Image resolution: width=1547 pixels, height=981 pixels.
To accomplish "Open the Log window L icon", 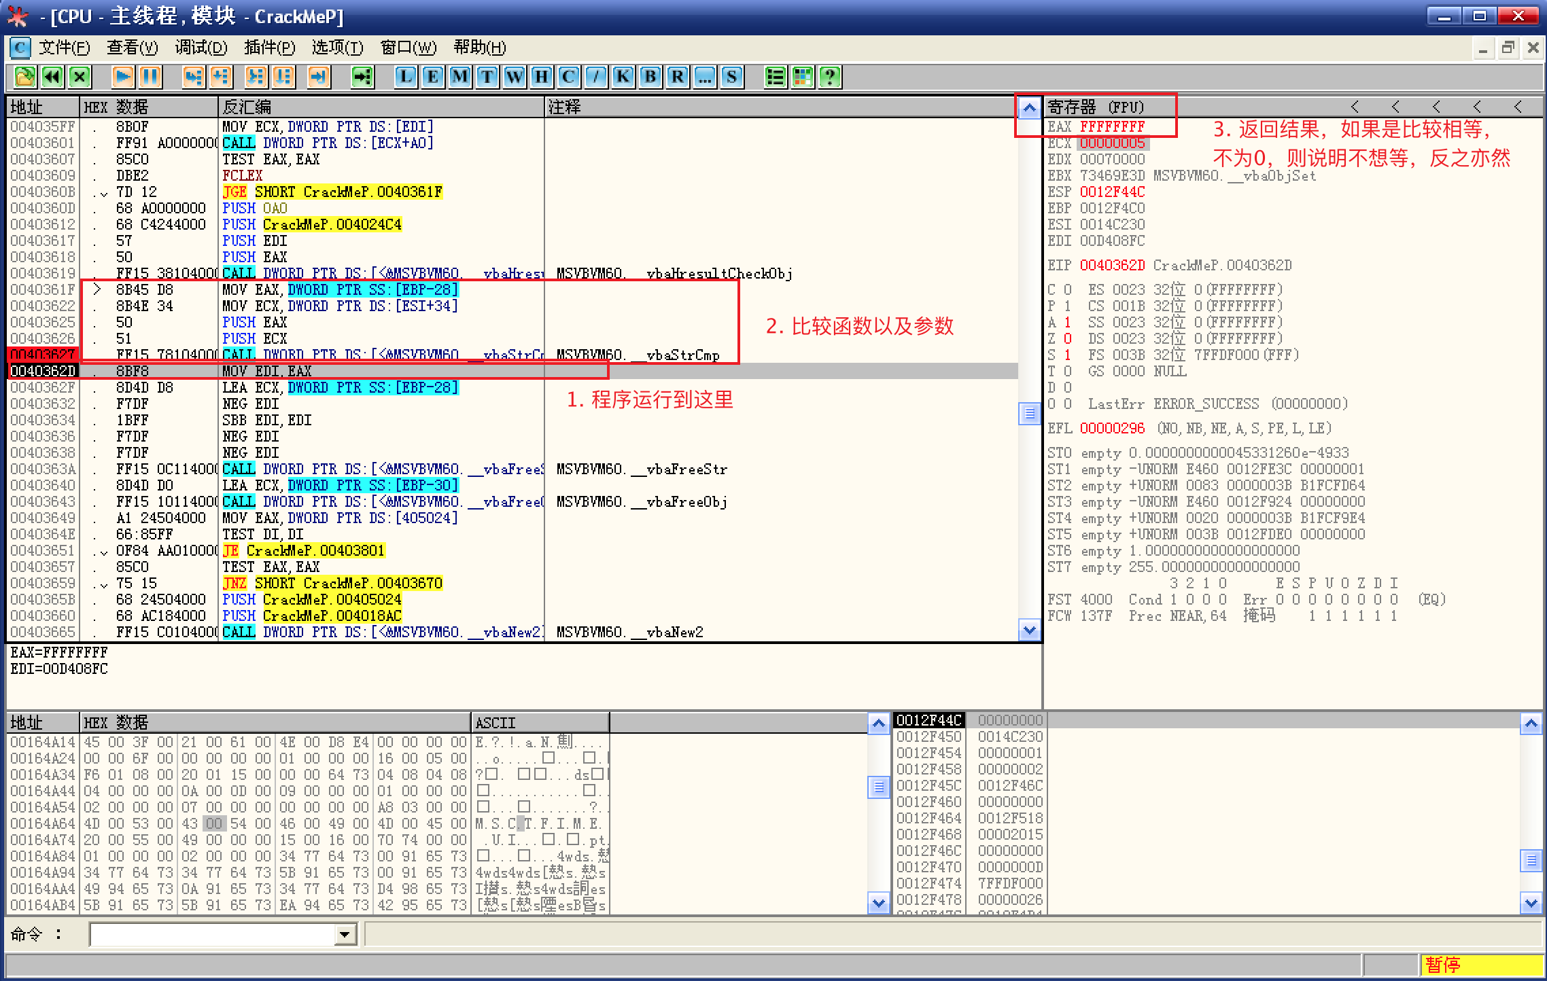I will coord(406,77).
